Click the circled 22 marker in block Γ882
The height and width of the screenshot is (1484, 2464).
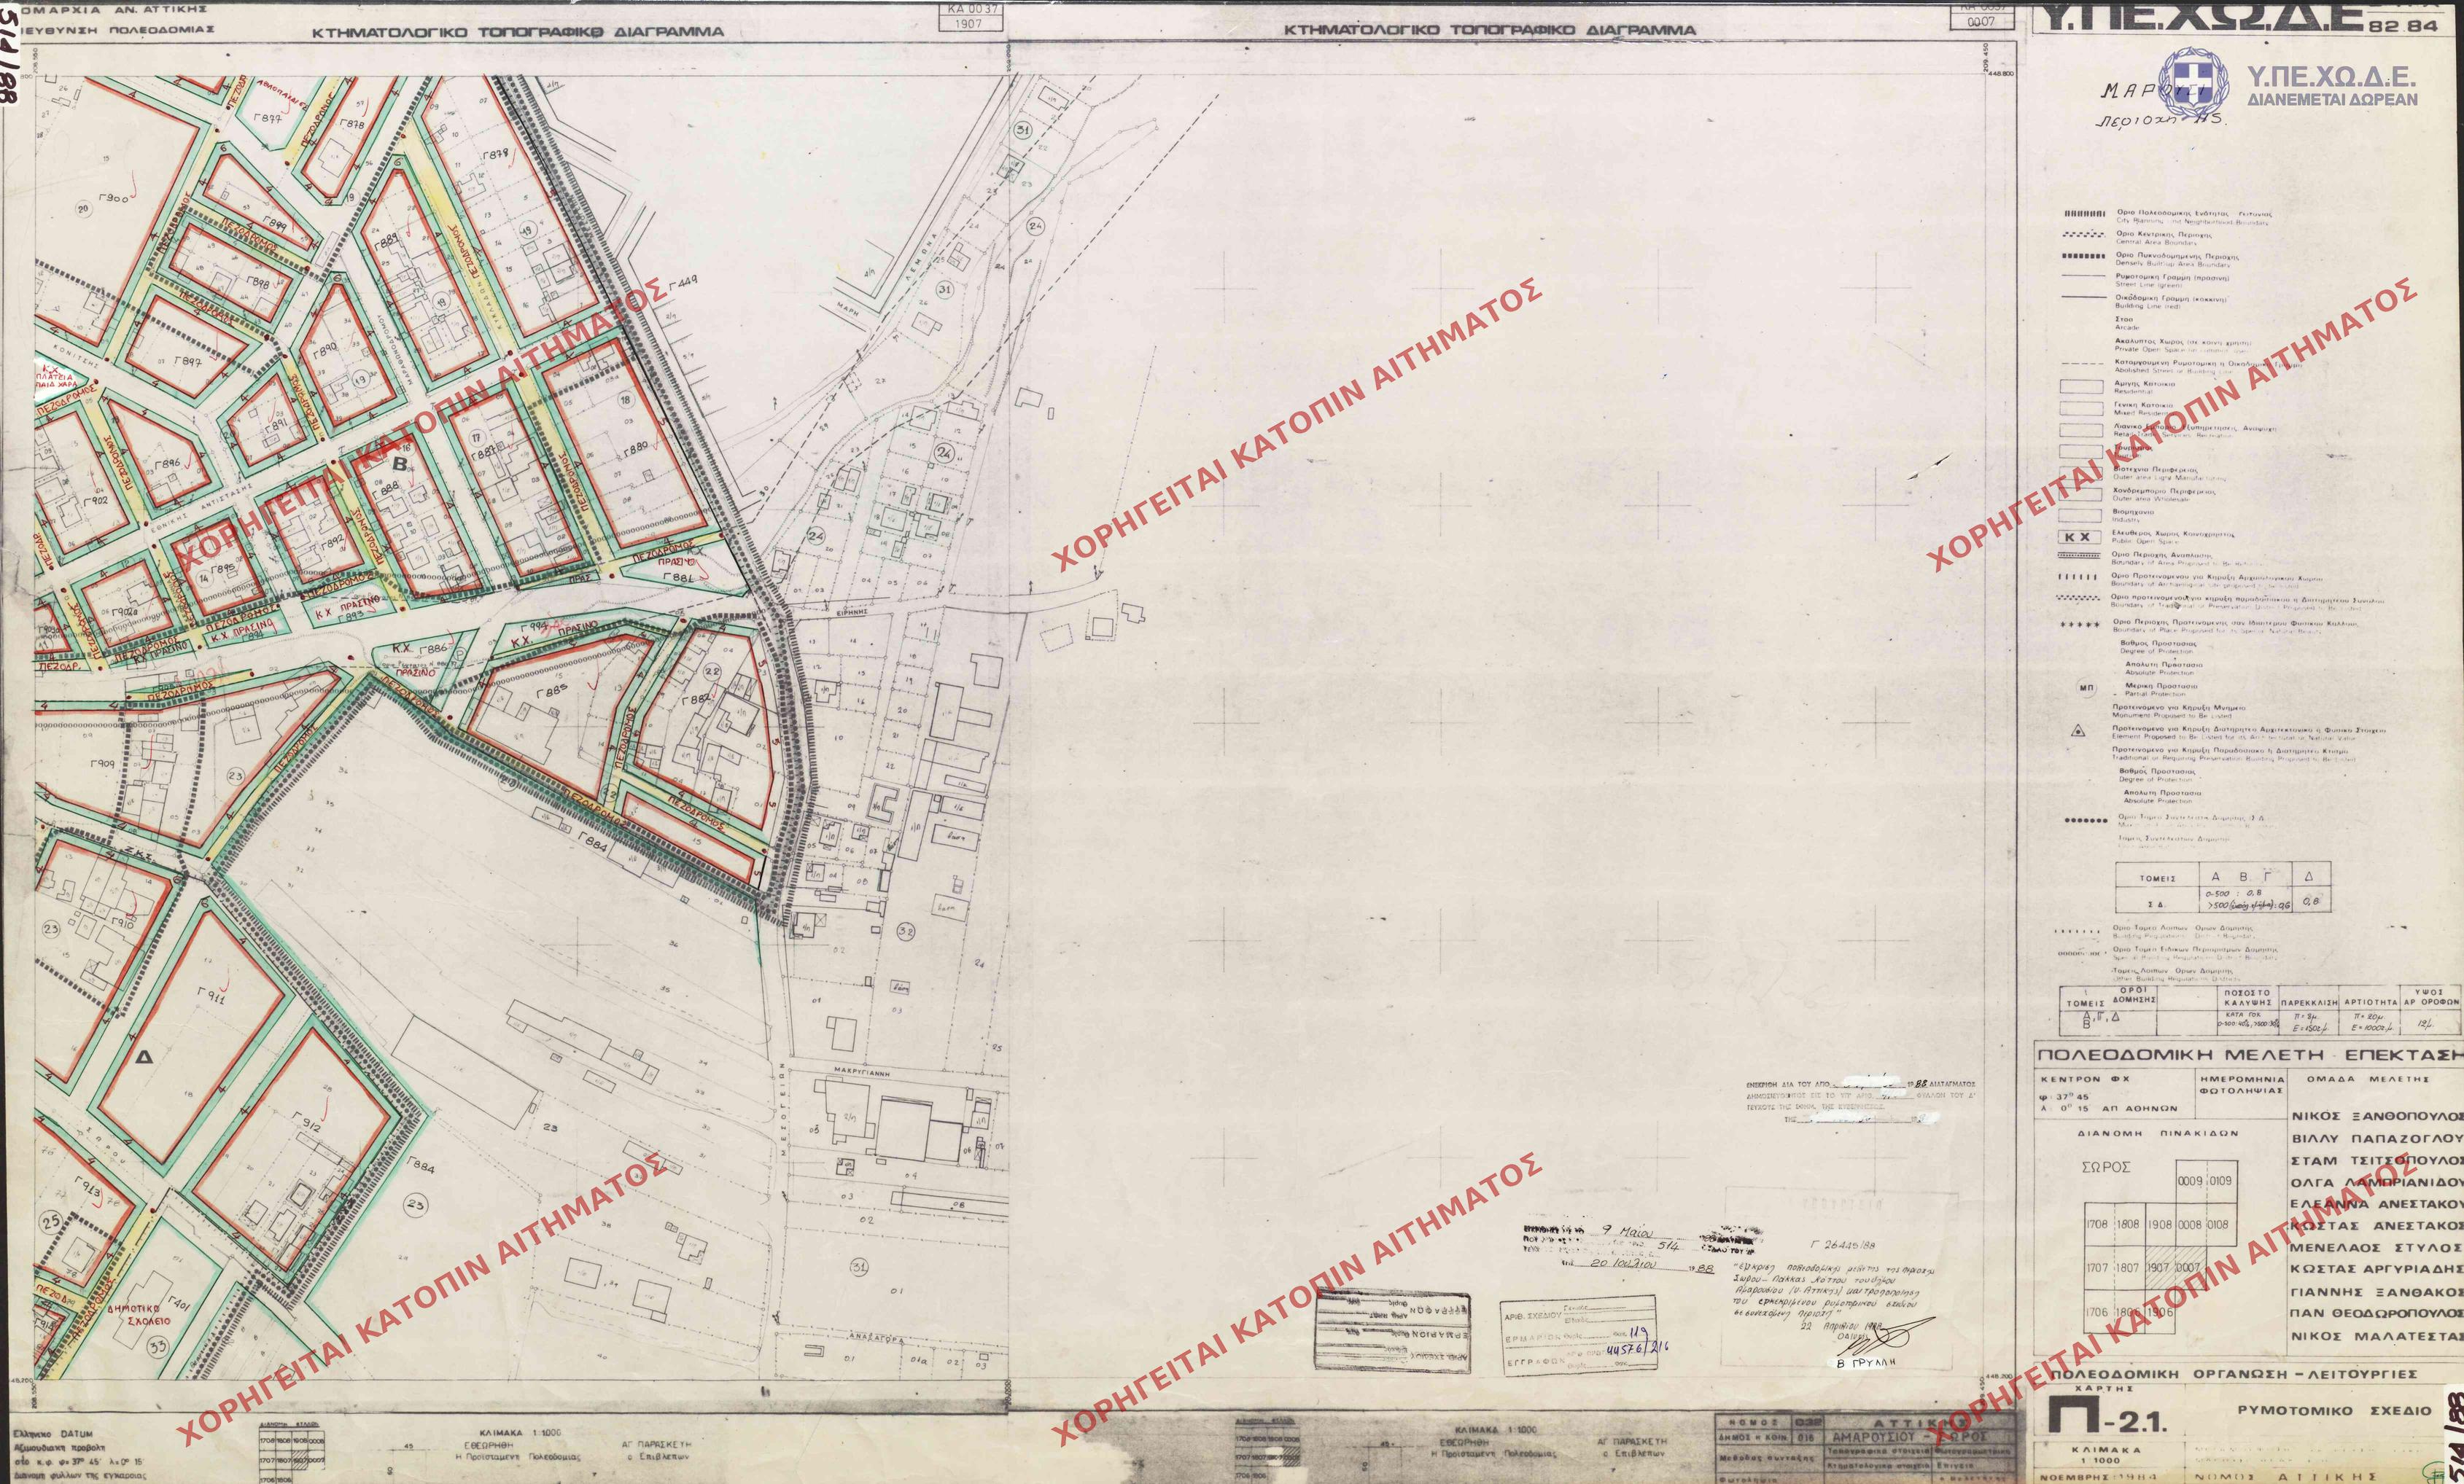pos(713,671)
